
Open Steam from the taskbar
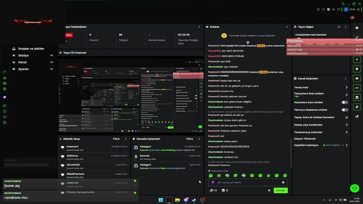tap(194, 200)
